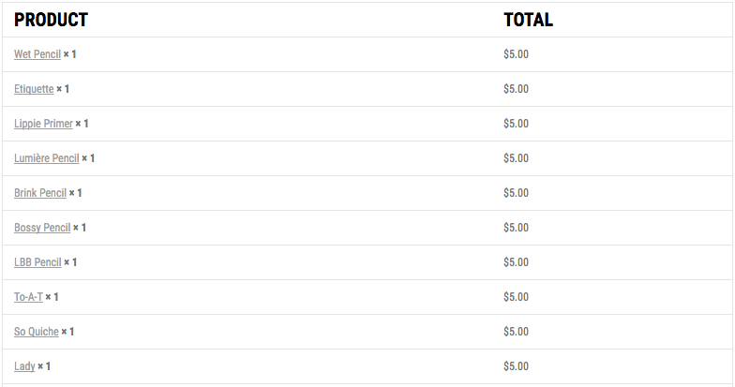Open the Bossy Pencil link
This screenshot has height=387, width=735.
42,228
